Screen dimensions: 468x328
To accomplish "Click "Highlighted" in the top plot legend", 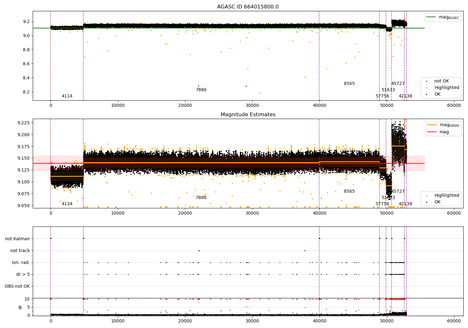I will click(446, 88).
